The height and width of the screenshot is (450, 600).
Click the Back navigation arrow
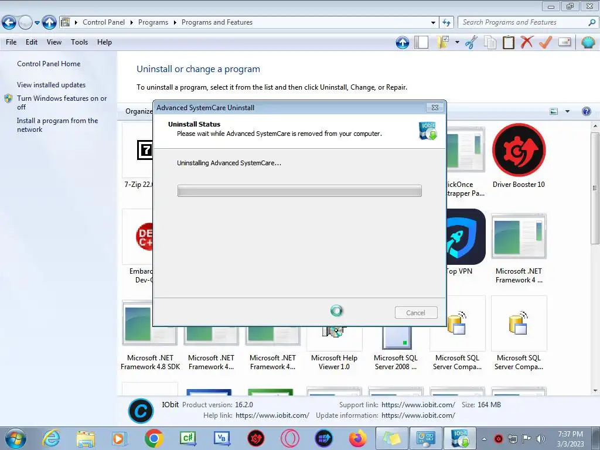click(x=9, y=23)
